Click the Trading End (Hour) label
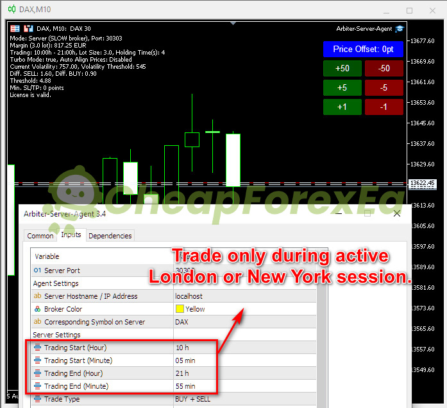447x408 pixels. coord(73,373)
